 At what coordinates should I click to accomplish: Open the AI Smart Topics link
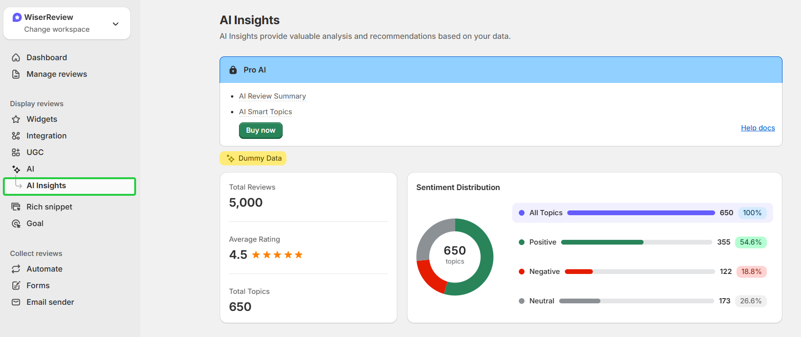(x=266, y=112)
